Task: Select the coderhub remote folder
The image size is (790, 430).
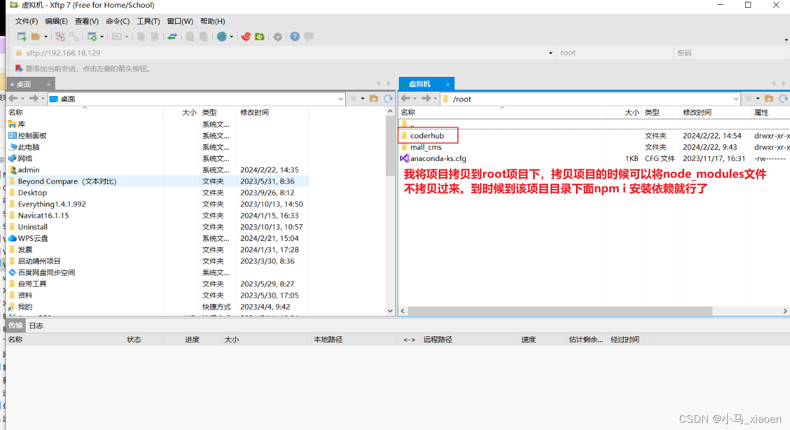Action: click(427, 135)
